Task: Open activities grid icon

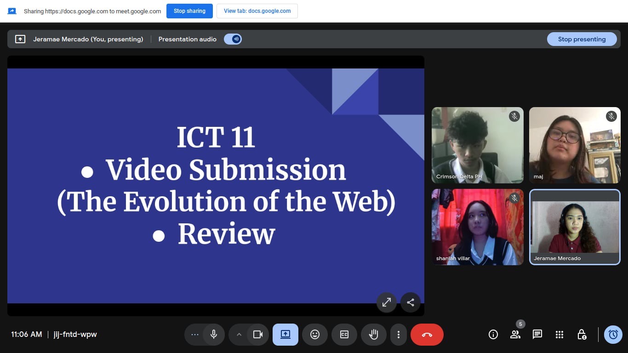Action: click(559, 335)
